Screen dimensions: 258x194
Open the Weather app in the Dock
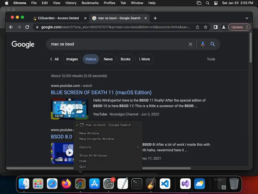point(200,183)
